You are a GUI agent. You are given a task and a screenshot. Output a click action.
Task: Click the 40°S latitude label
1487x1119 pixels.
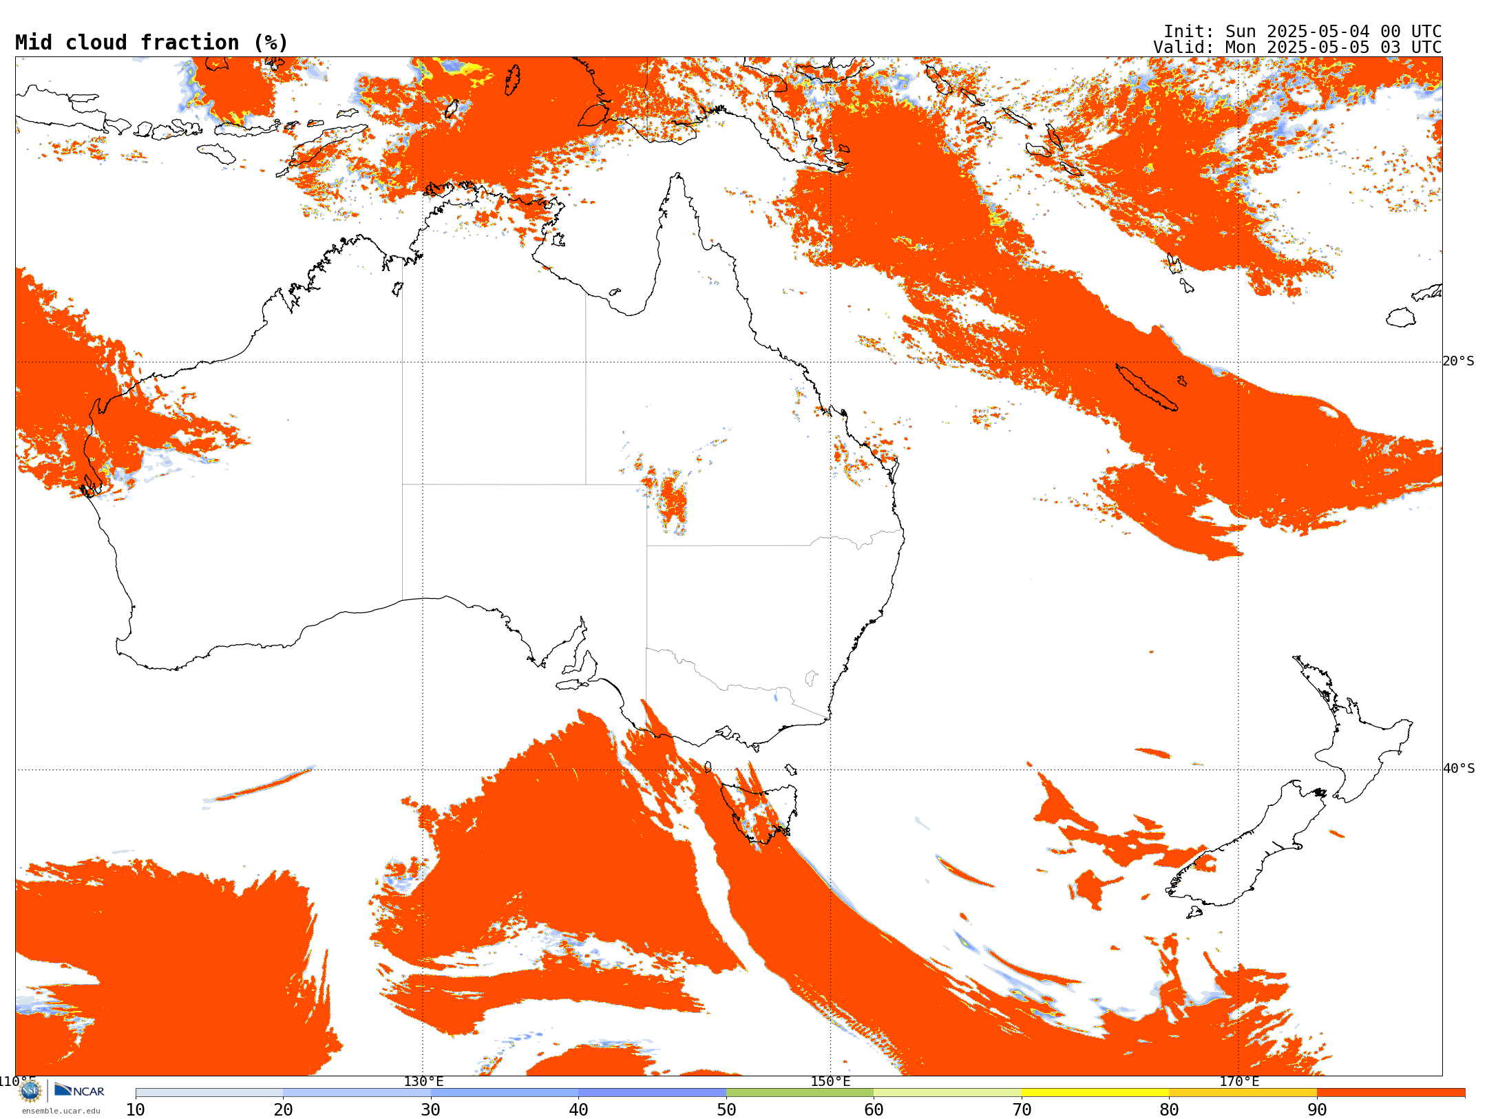click(1458, 769)
